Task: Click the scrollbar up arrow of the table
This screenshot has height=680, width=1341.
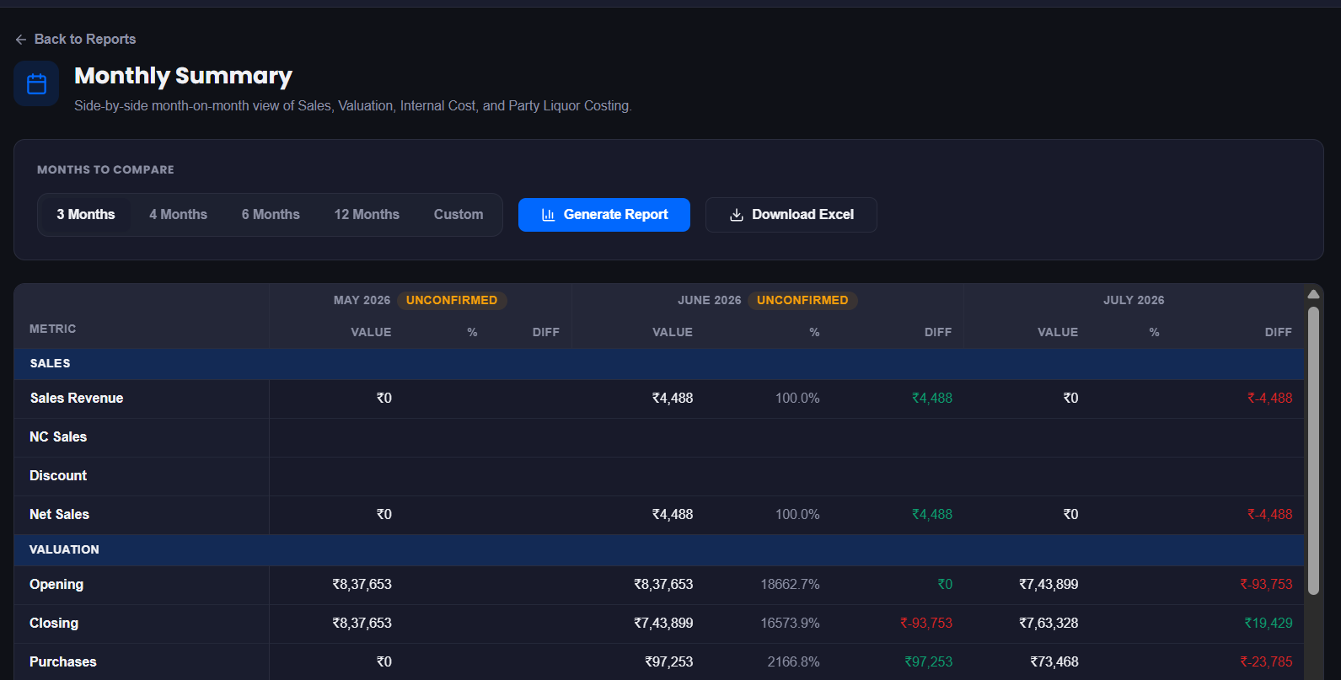Action: [x=1313, y=294]
